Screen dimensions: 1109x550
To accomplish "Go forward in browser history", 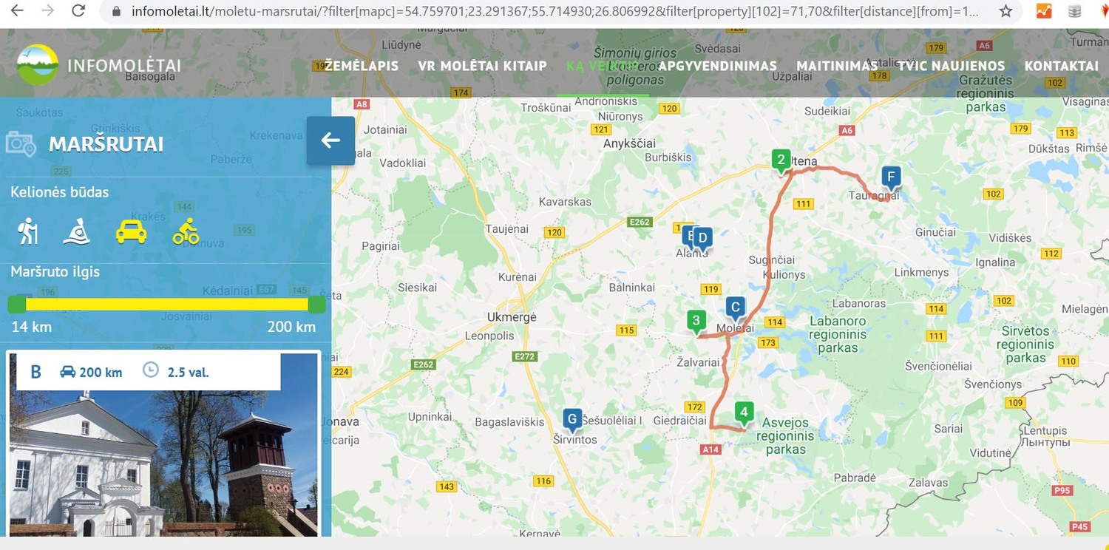I will click(x=47, y=11).
